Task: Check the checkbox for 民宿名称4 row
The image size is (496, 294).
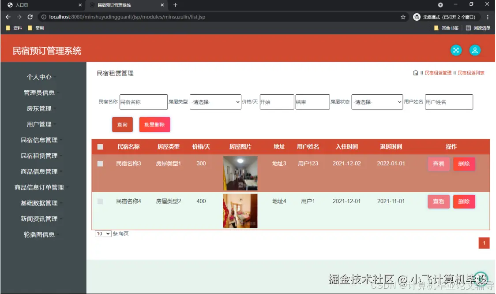Action: pos(101,201)
